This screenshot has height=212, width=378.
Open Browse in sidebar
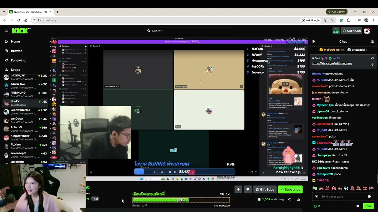click(17, 51)
